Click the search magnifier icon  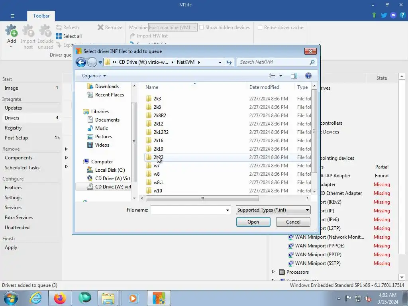[x=312, y=62]
